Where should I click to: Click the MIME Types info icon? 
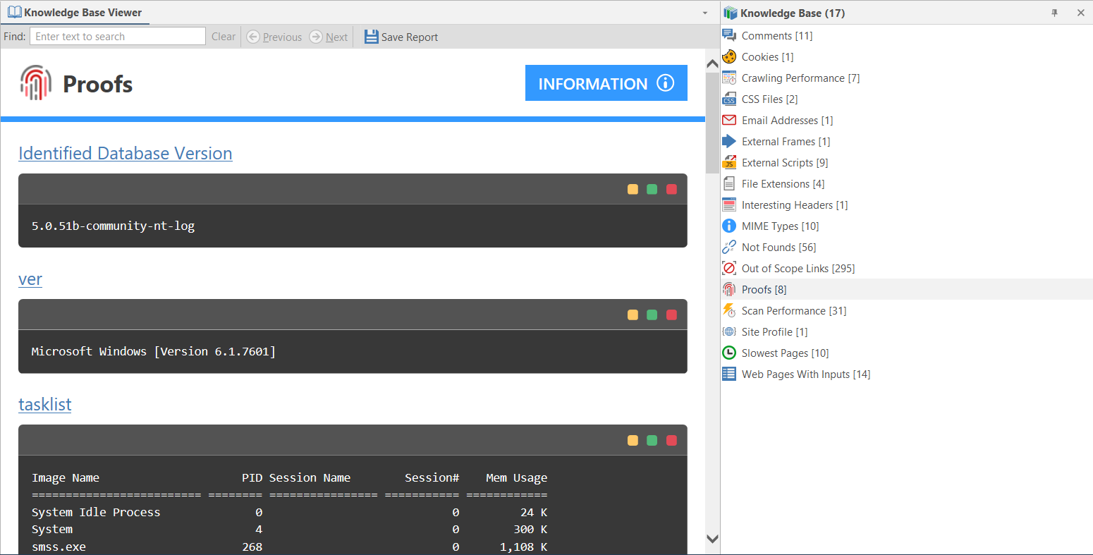728,226
